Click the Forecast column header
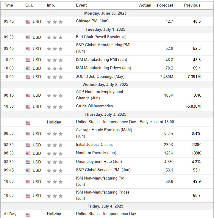This screenshot has height=218, width=214. [x=165, y=5]
